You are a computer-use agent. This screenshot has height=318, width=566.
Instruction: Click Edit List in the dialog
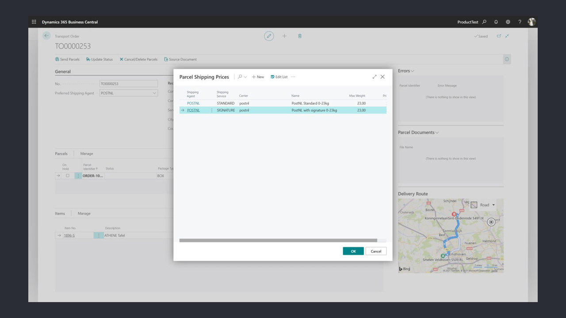click(x=279, y=77)
